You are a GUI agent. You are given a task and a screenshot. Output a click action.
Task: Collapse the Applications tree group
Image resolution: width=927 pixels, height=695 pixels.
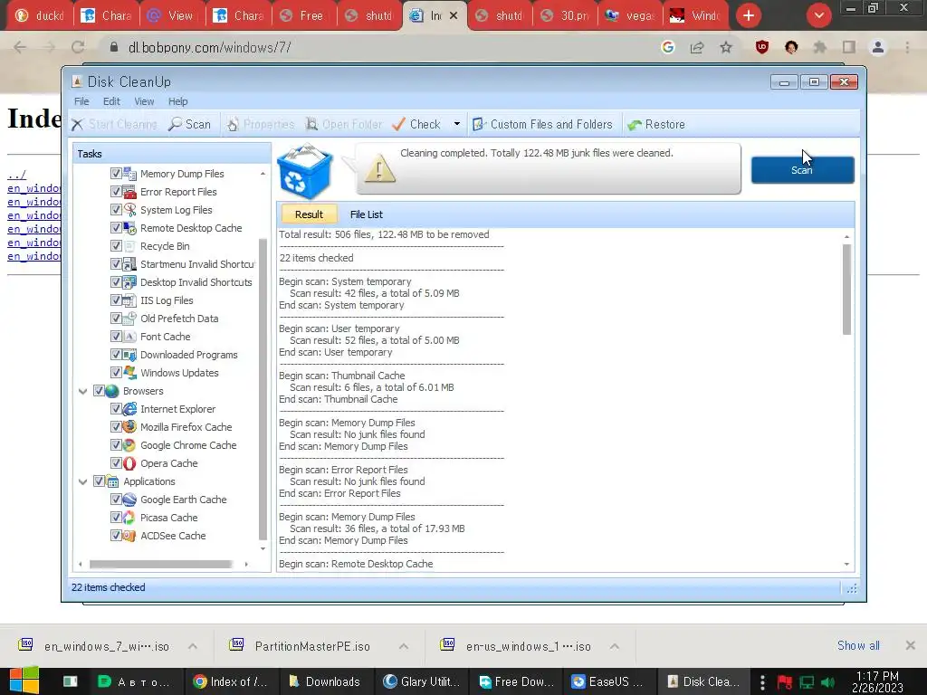82,481
